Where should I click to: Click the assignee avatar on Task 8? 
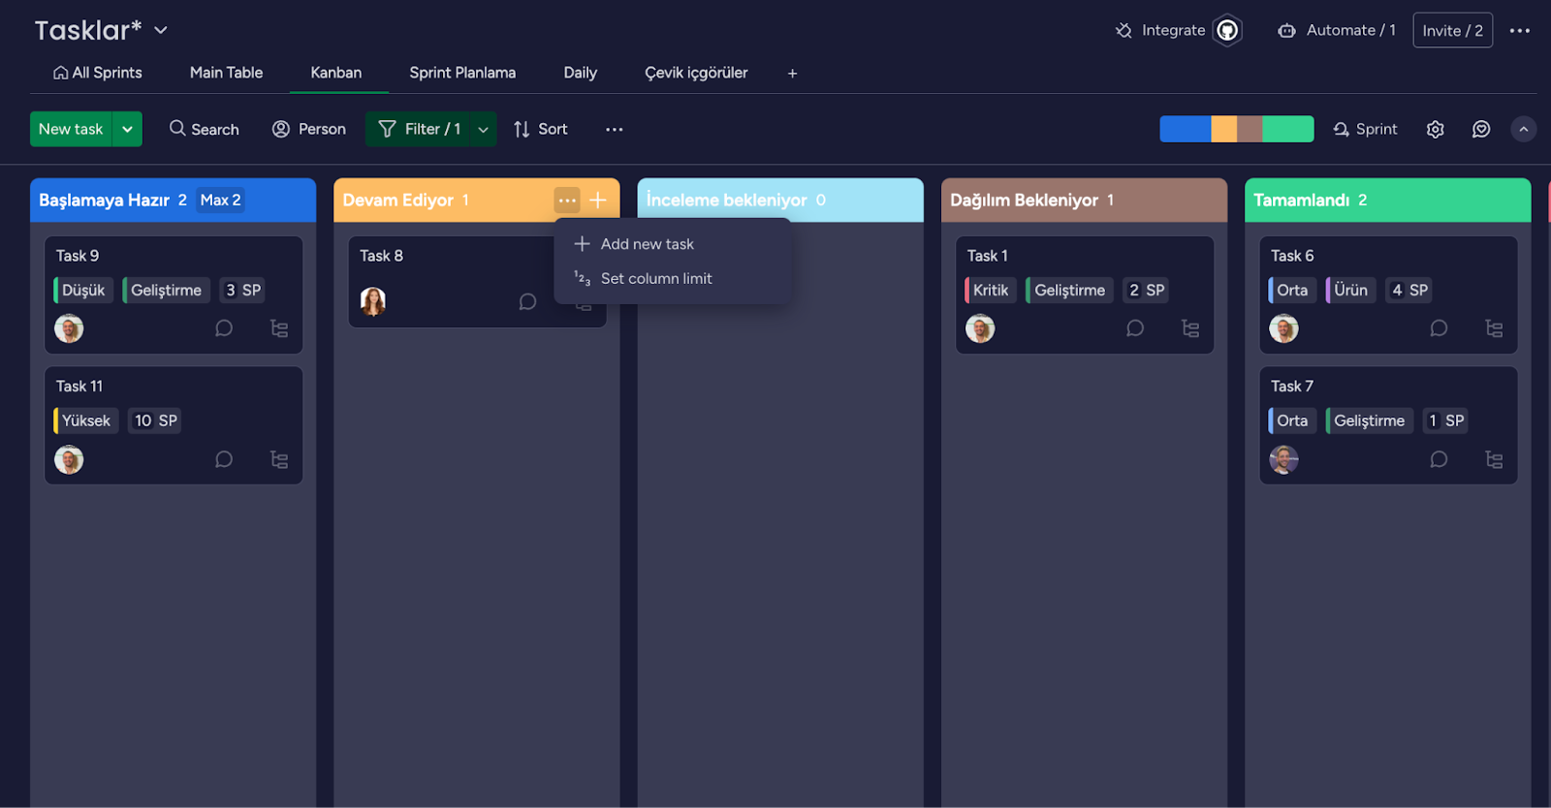(373, 302)
